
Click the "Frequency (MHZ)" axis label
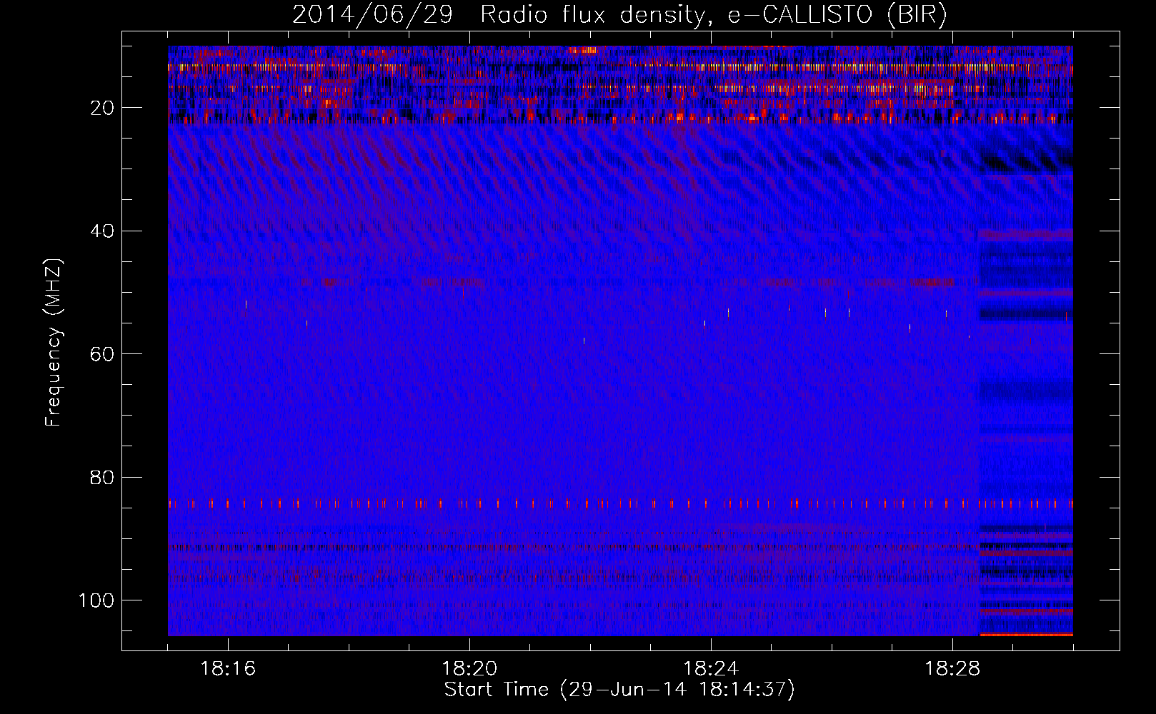(54, 343)
